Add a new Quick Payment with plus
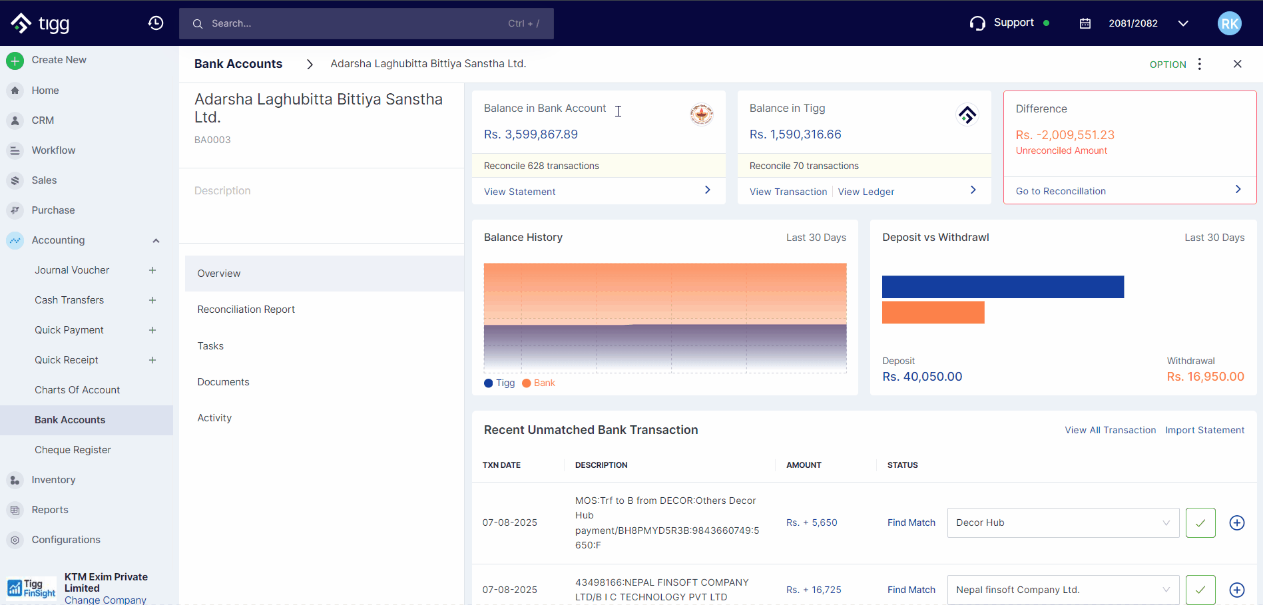 [x=152, y=330]
